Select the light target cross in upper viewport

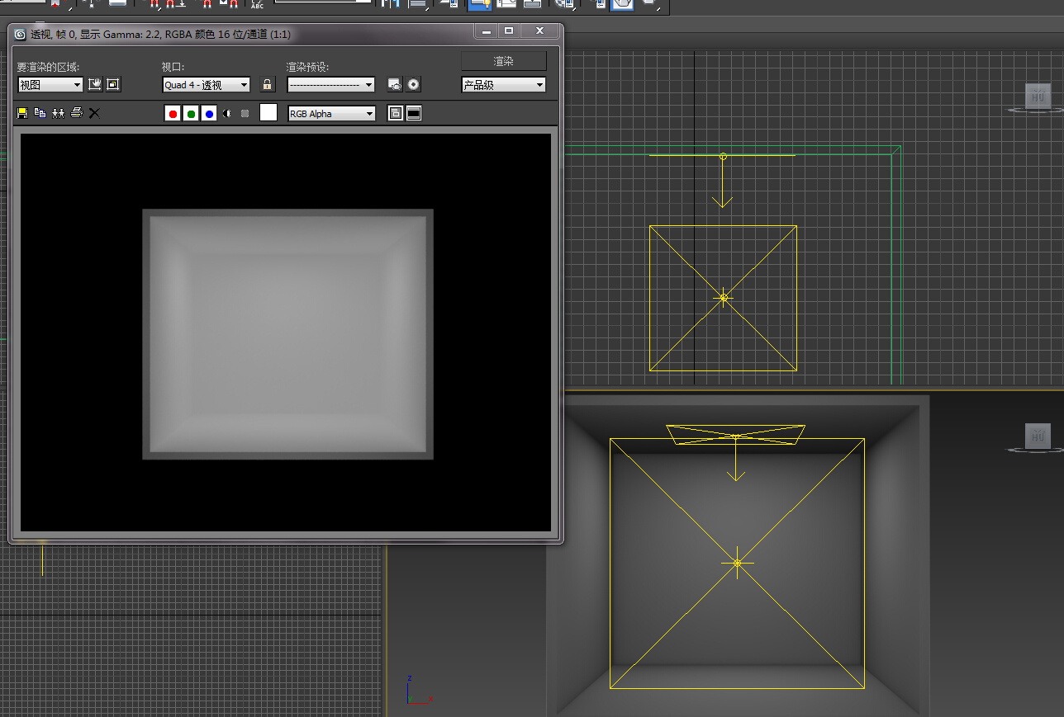[x=724, y=297]
